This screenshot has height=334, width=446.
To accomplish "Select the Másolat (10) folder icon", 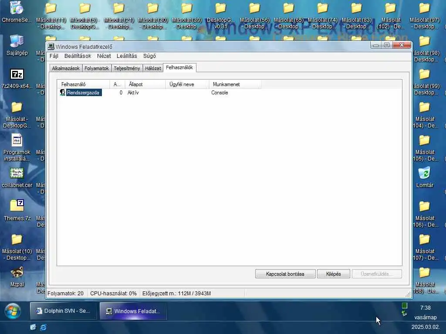I will pos(17,247).
